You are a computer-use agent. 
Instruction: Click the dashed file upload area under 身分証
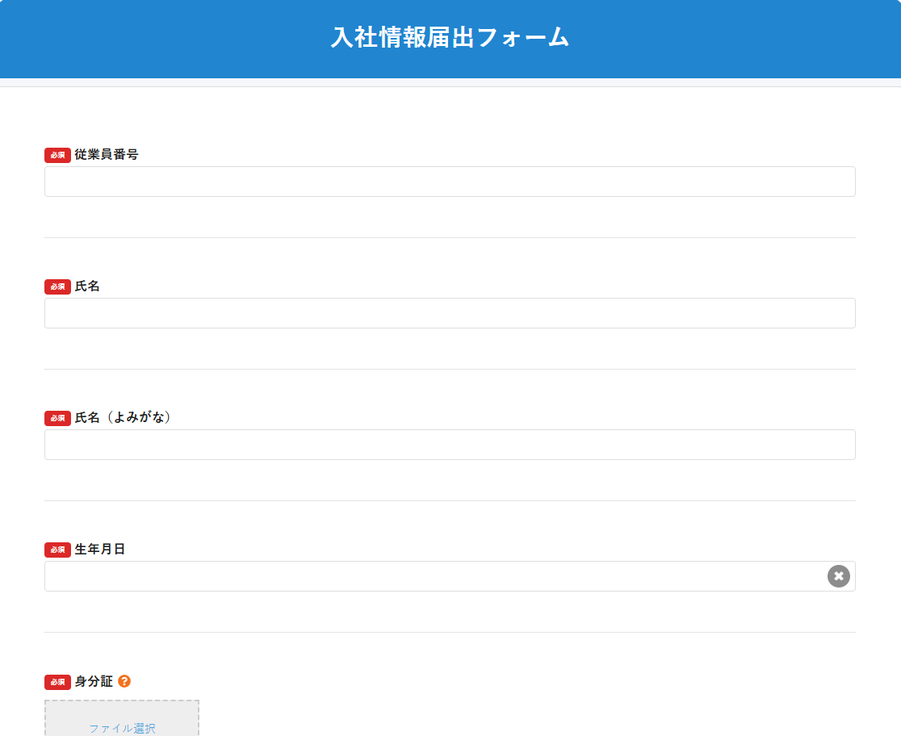[121, 718]
